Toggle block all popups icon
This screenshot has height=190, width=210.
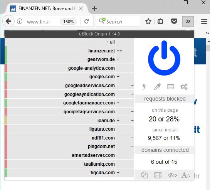click(x=144, y=175)
